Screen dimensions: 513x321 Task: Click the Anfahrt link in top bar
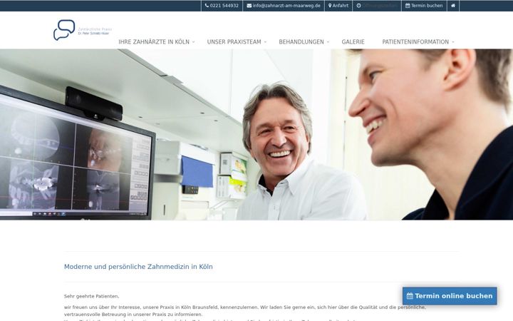coord(341,6)
